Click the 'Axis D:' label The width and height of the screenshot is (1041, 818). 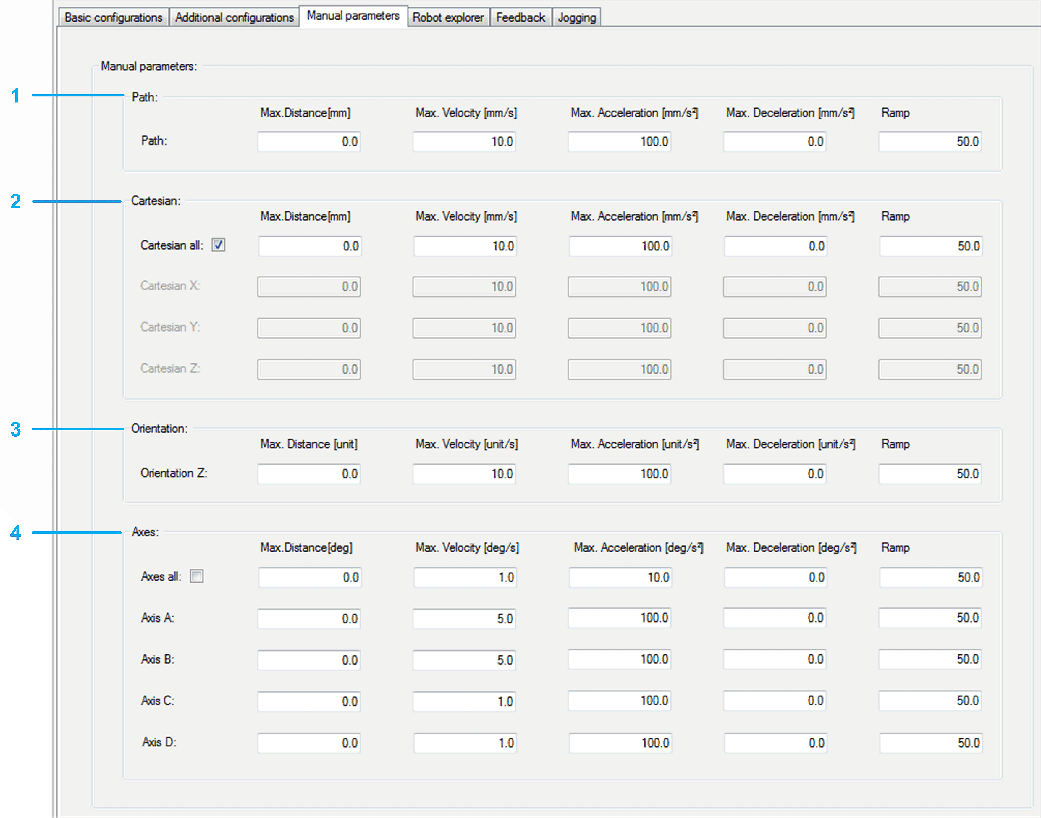coord(159,742)
